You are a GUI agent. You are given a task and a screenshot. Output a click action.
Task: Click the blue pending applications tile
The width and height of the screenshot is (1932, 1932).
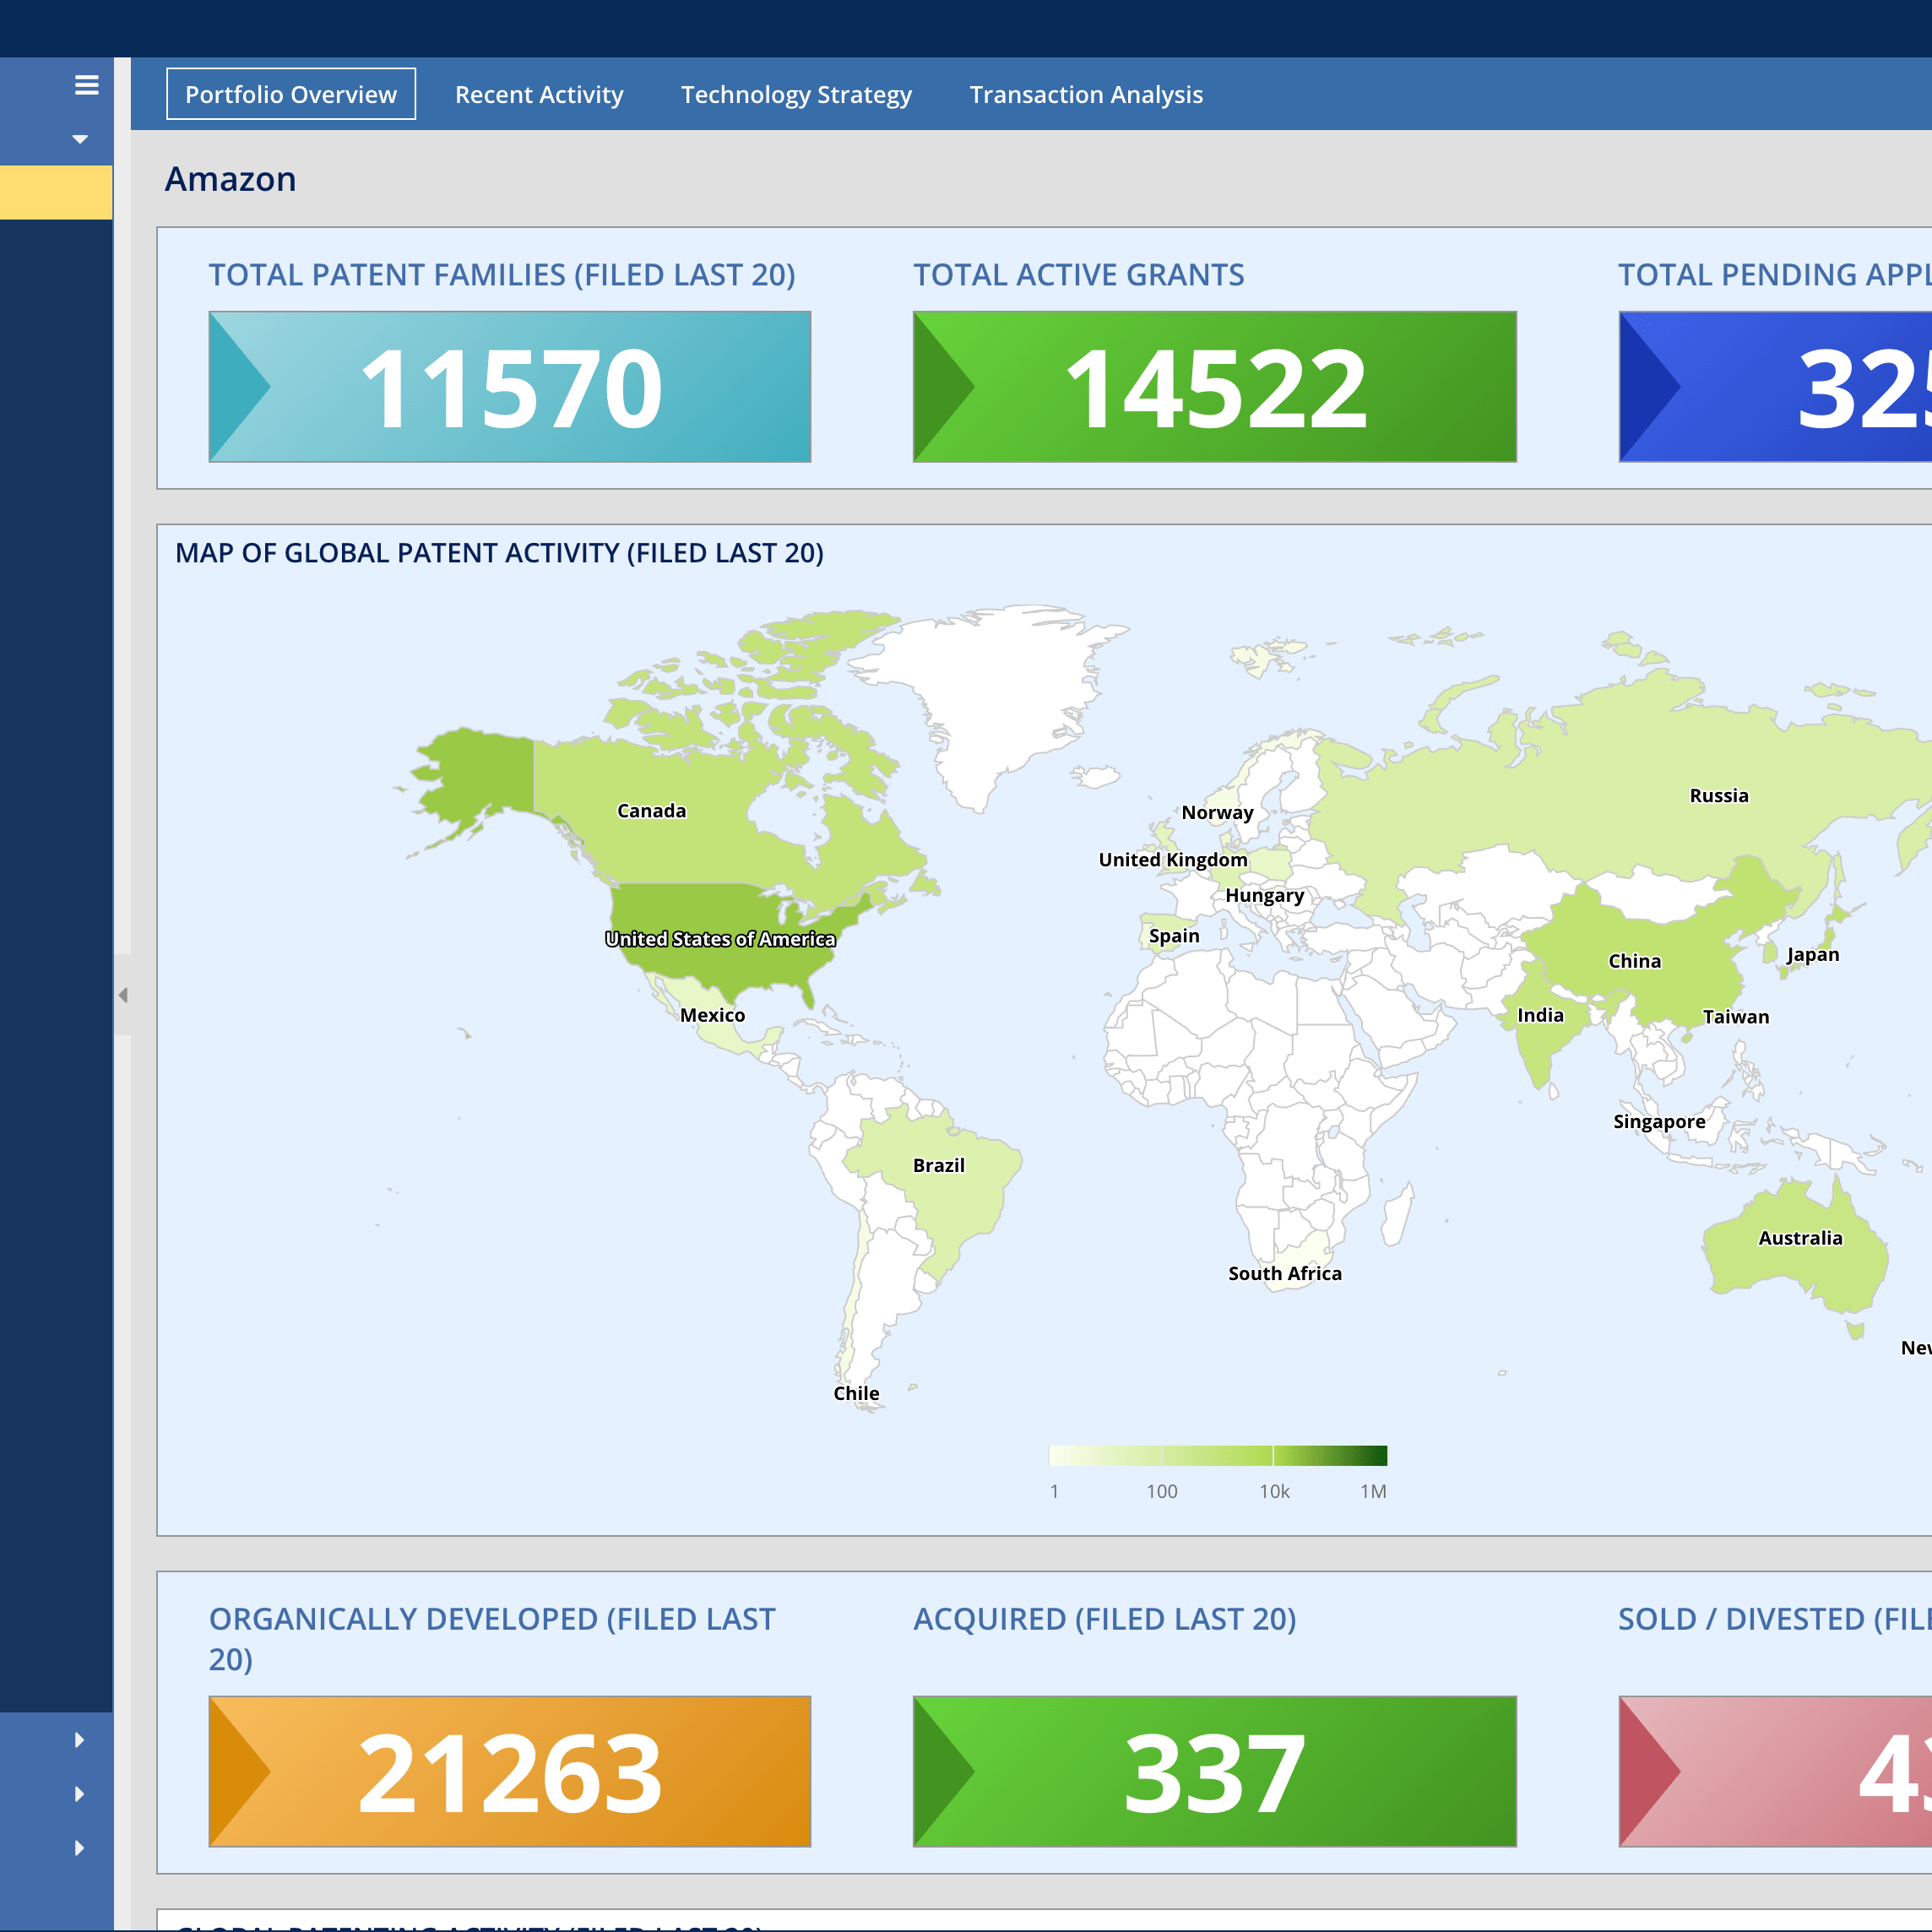point(1776,387)
